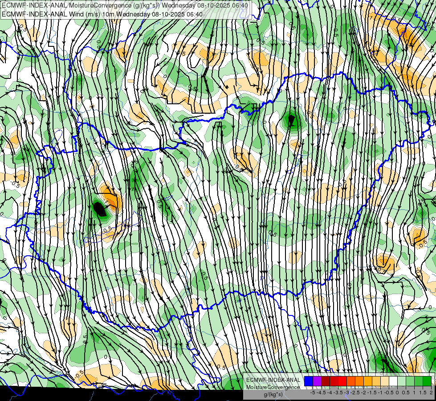Screen dimensions: 436x401
Task: Click the MoistureConvergence label in the legend
Action: pyautogui.click(x=273, y=387)
